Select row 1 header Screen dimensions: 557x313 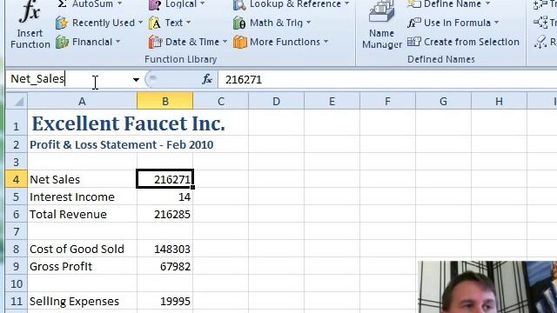[x=17, y=123]
